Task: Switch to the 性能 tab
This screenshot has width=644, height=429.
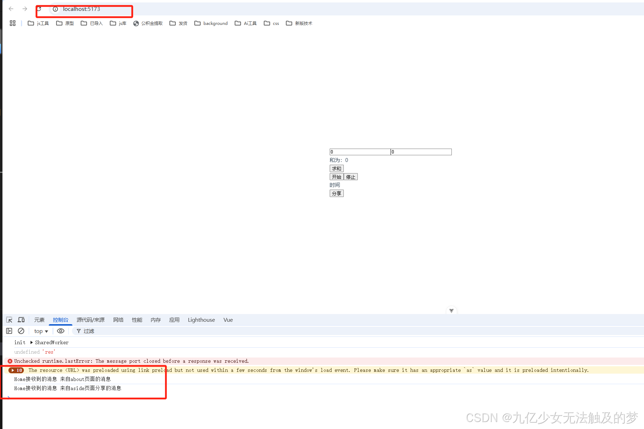Action: click(137, 320)
